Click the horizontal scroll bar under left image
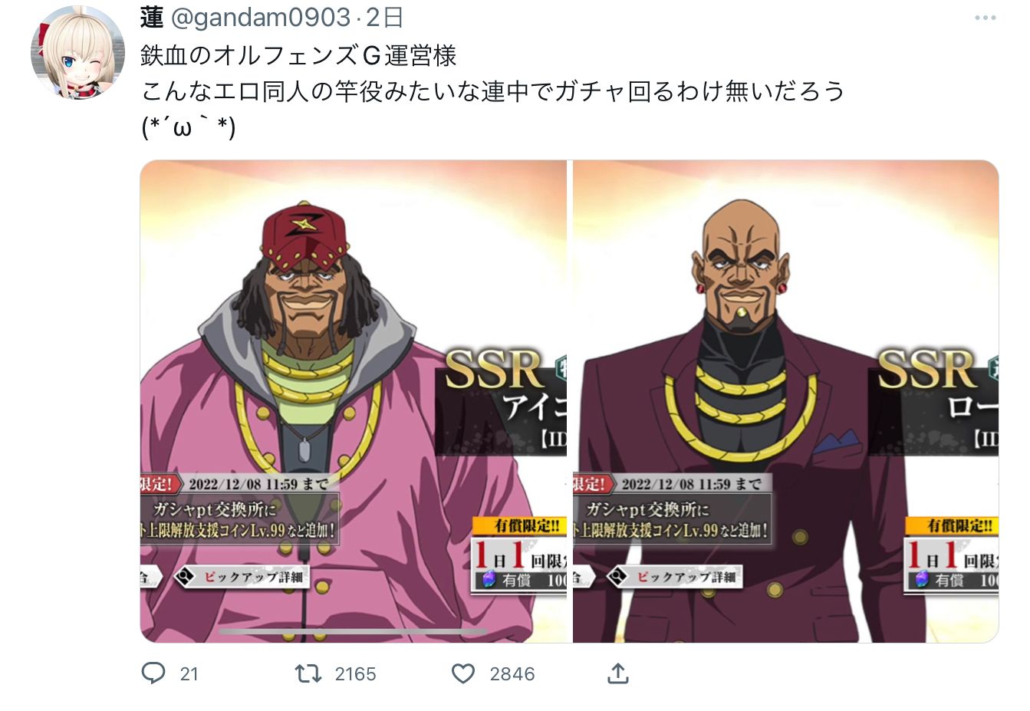 coord(353,632)
